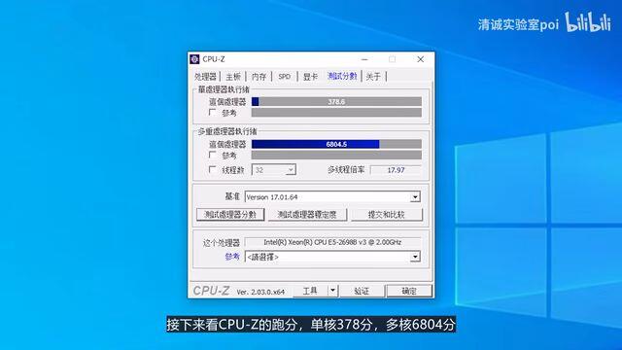Viewport: 622px width, 350px height.
Task: Click the bilibili logo watermark
Action: click(x=588, y=22)
